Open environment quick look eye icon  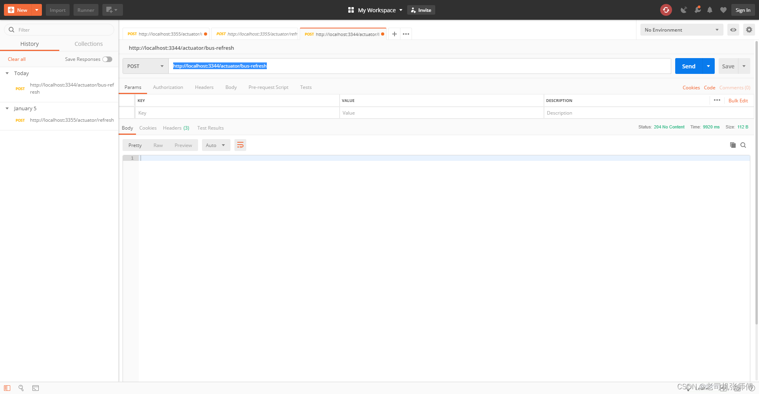pyautogui.click(x=733, y=30)
